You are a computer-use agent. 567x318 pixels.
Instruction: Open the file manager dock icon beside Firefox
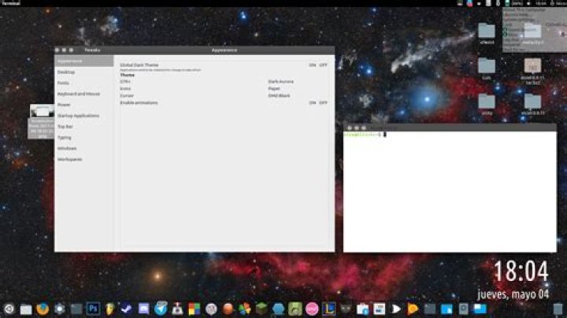[26, 309]
